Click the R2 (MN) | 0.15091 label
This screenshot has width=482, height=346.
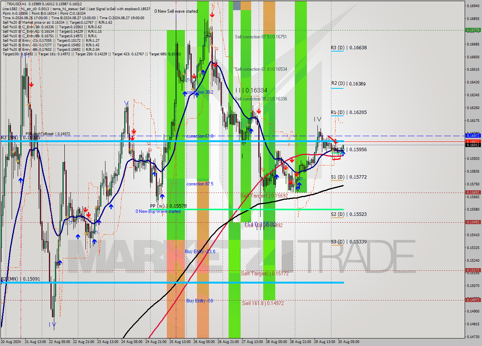[x=20, y=279]
